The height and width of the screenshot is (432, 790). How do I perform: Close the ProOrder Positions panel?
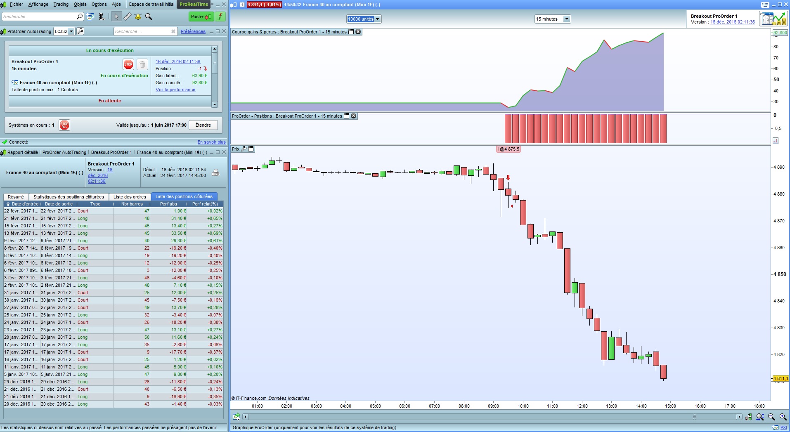click(354, 116)
